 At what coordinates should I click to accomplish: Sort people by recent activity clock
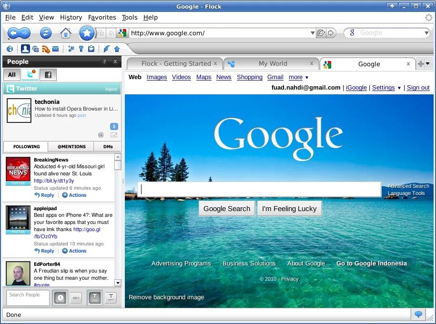[x=60, y=298]
